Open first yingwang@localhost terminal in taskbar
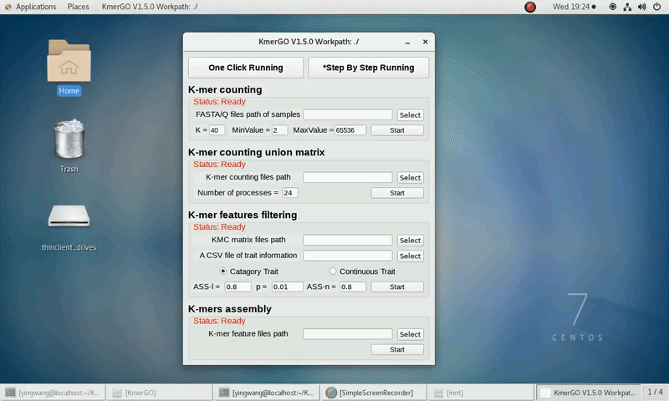The width and height of the screenshot is (669, 401). pyautogui.click(x=53, y=393)
